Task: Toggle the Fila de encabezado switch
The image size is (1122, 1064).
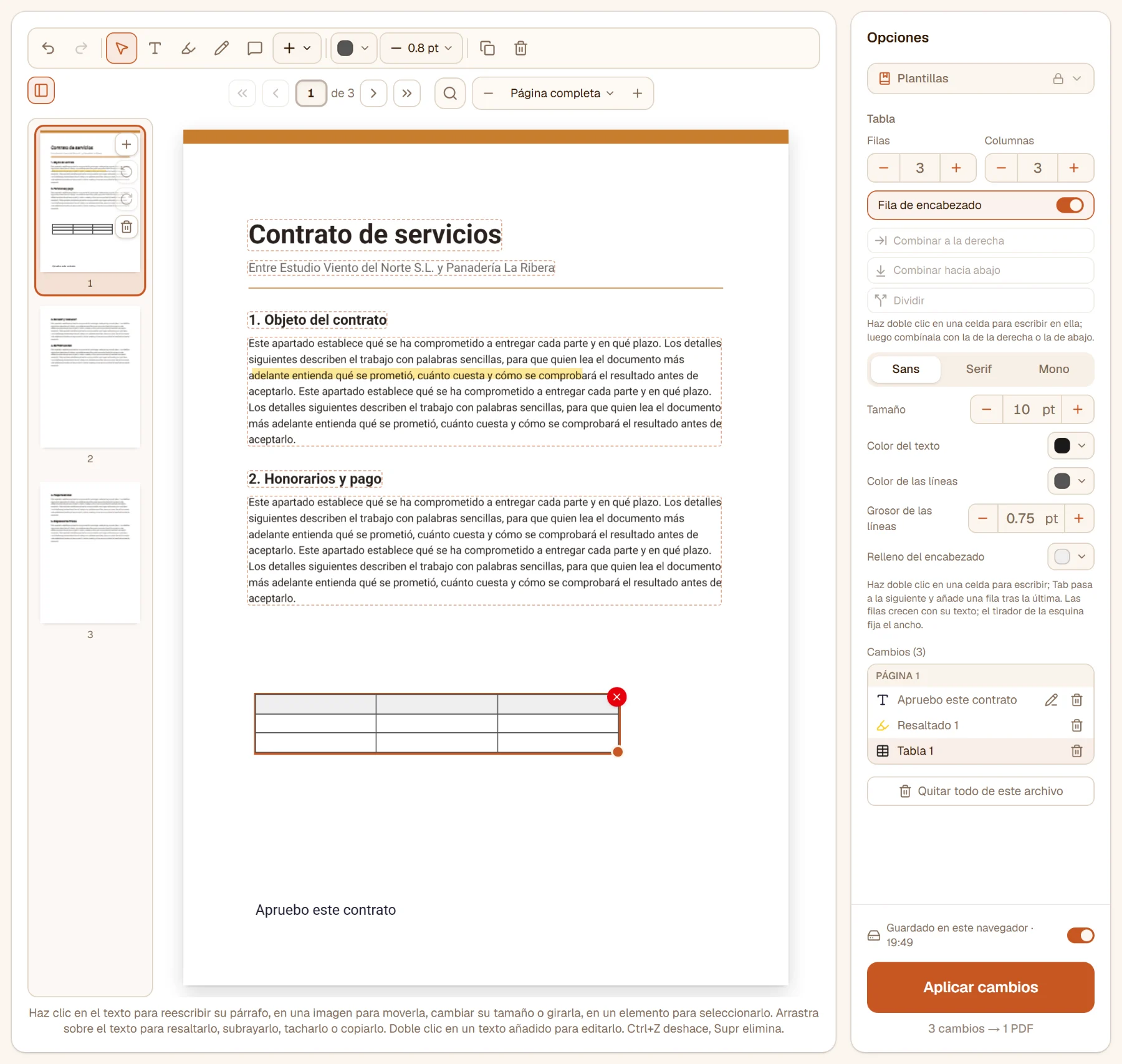Action: pos(1070,205)
